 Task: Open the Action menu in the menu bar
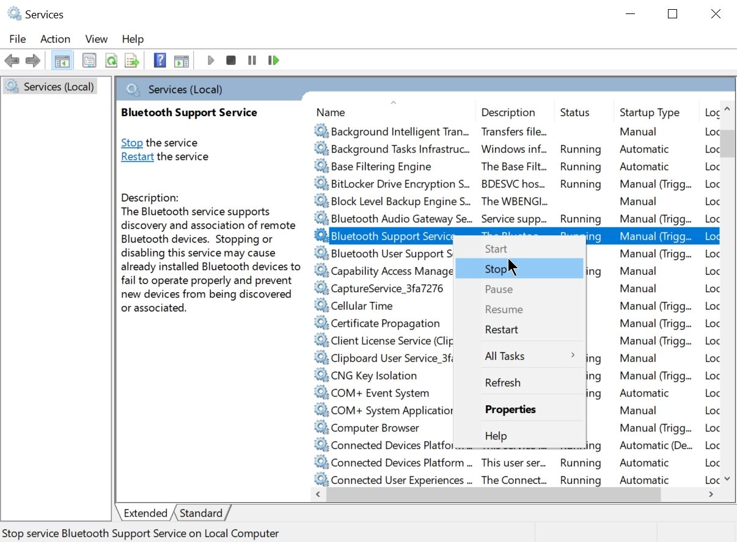(55, 39)
